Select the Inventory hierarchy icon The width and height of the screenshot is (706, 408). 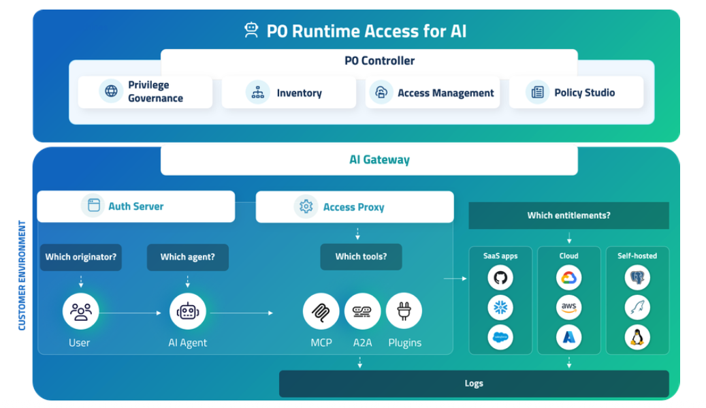pos(257,92)
